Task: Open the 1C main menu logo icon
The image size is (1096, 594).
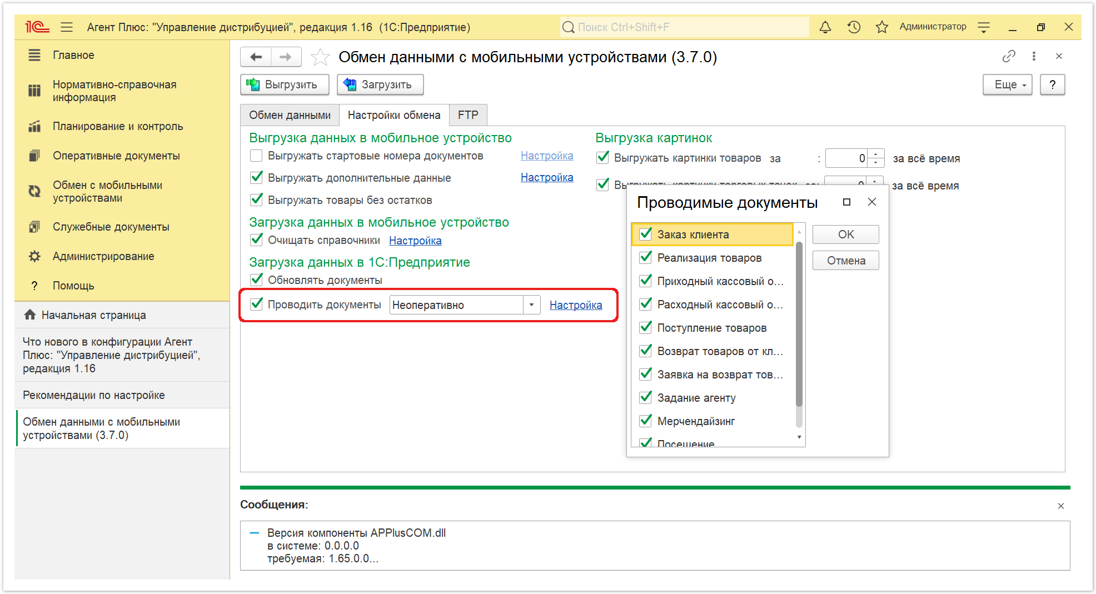Action: [x=37, y=27]
